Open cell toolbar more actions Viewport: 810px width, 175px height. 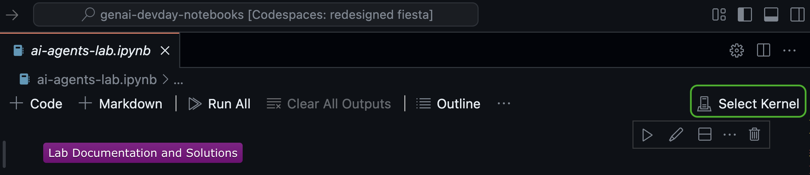click(x=730, y=135)
